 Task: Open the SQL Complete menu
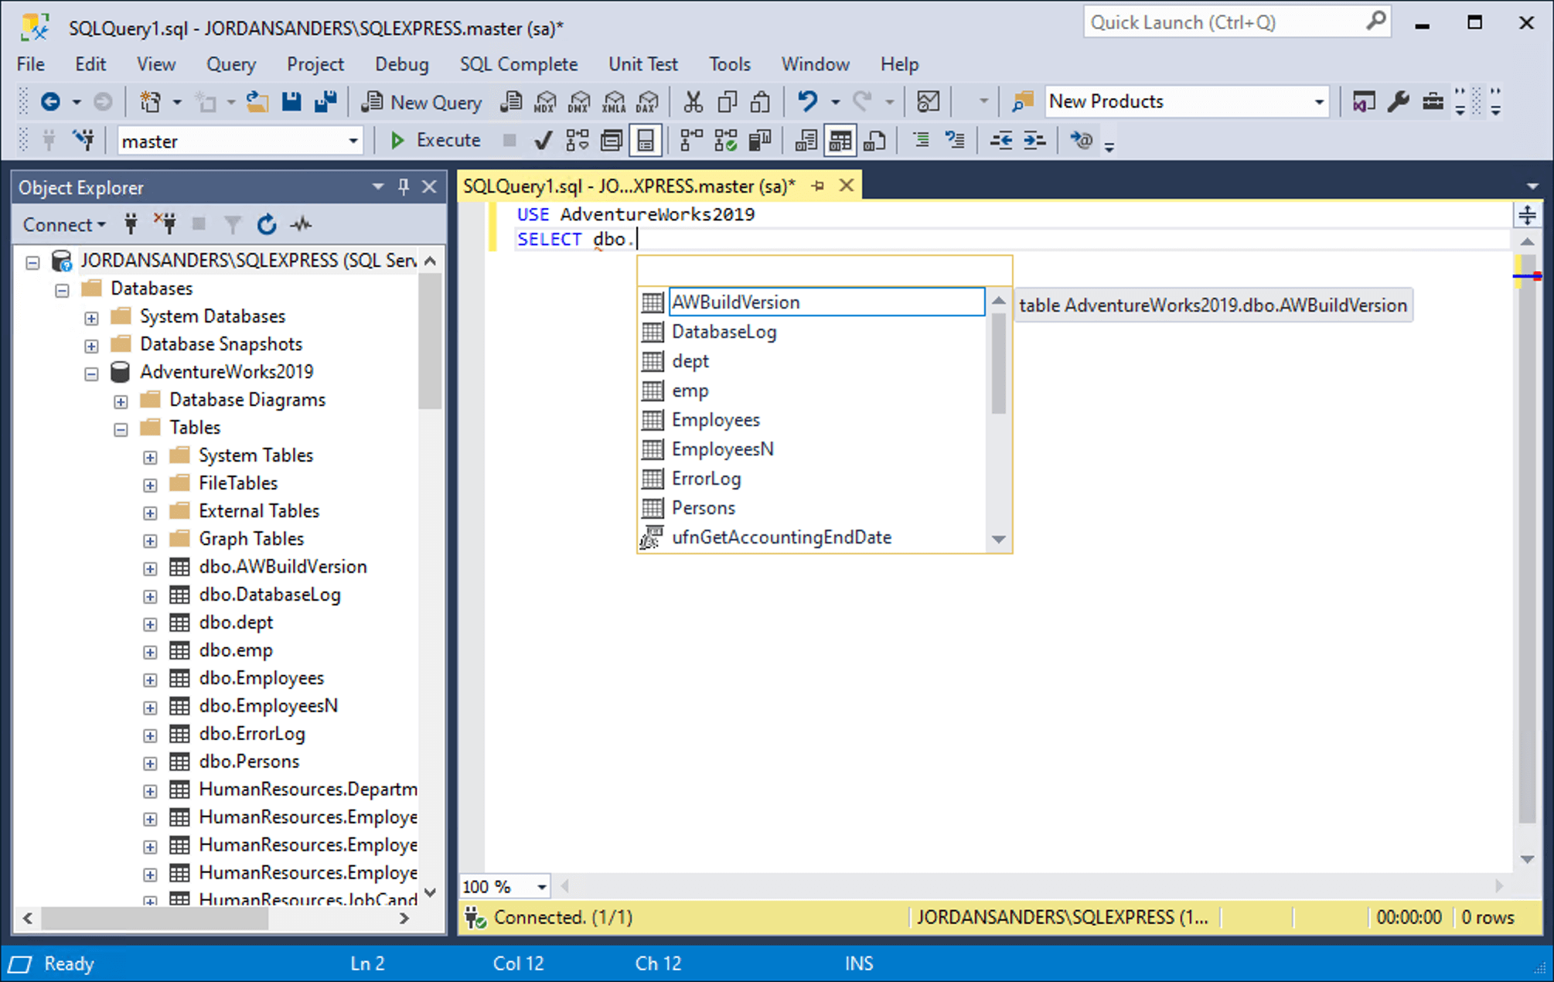(518, 64)
